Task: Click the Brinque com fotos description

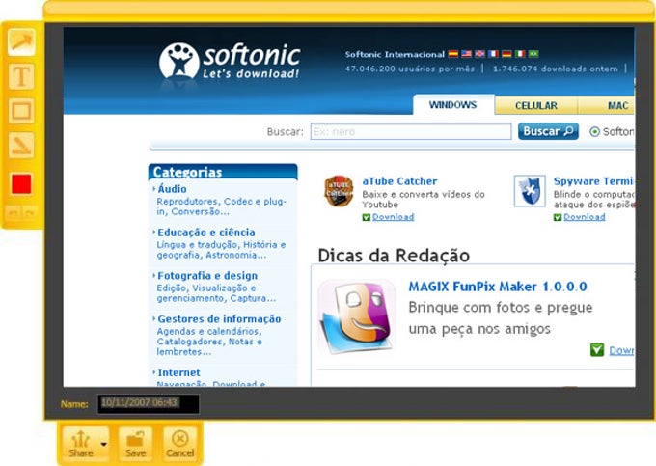Action: pos(501,318)
